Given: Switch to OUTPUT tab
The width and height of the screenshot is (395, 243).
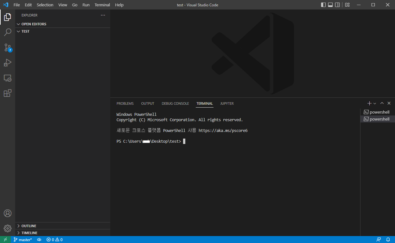Looking at the screenshot, I should (x=148, y=103).
